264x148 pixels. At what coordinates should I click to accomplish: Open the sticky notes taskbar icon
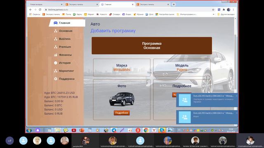click(66, 130)
